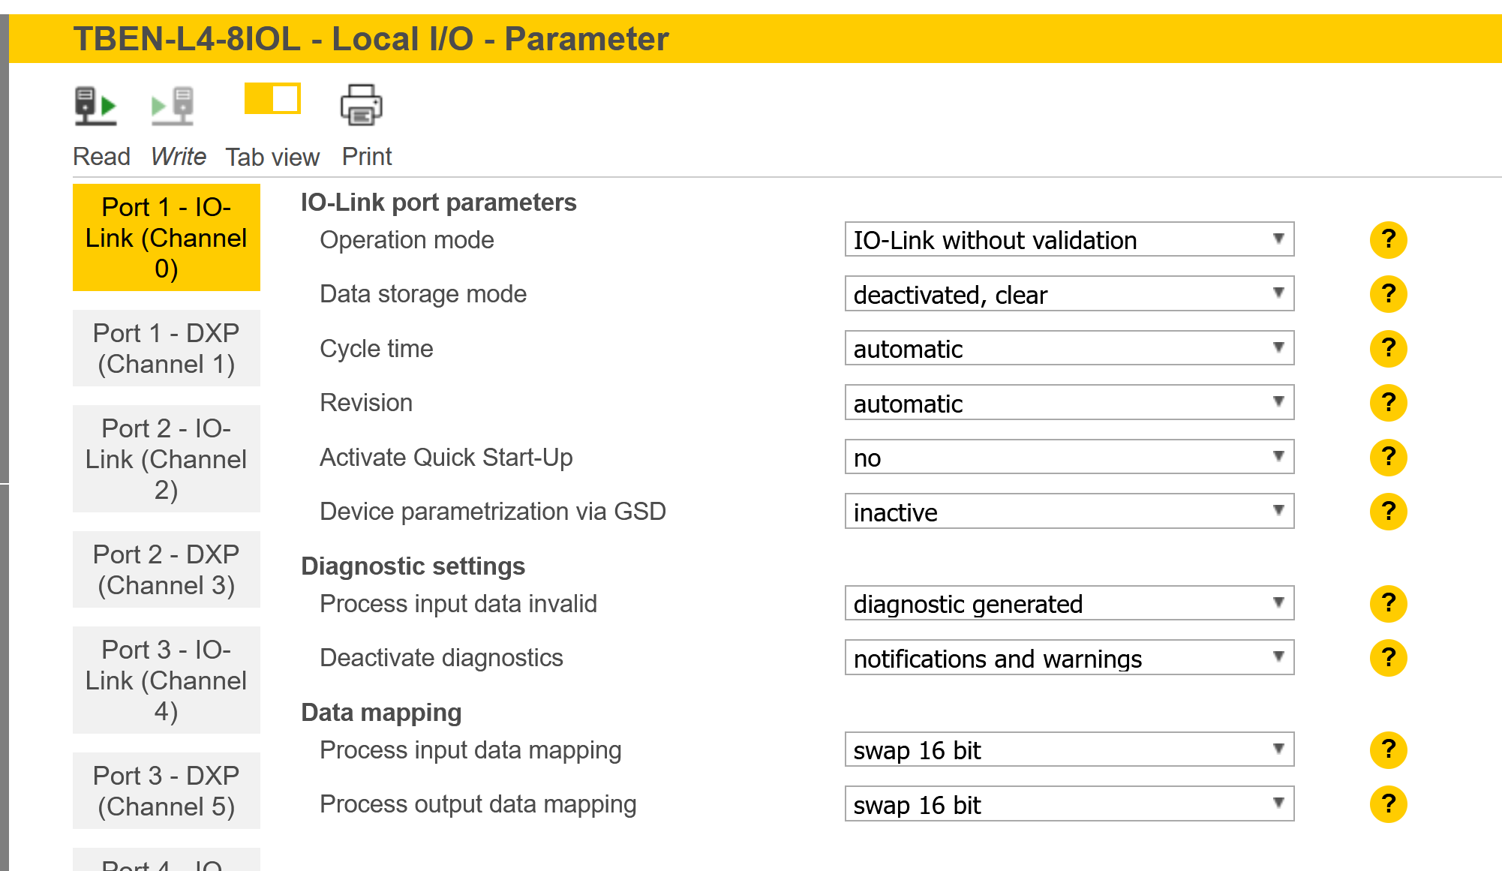Image resolution: width=1502 pixels, height=871 pixels.
Task: Open help for Cycle time
Action: [1388, 349]
